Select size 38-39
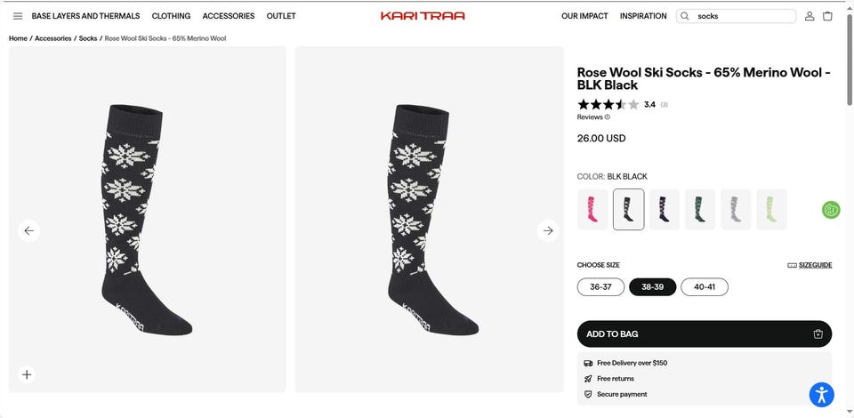The image size is (854, 418). 652,287
